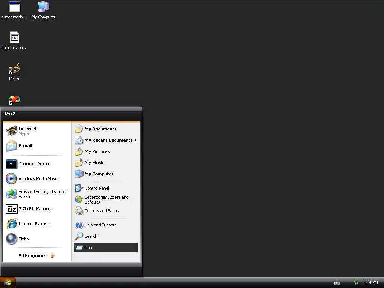Select the super-mario document file desktop icon

[15, 38]
